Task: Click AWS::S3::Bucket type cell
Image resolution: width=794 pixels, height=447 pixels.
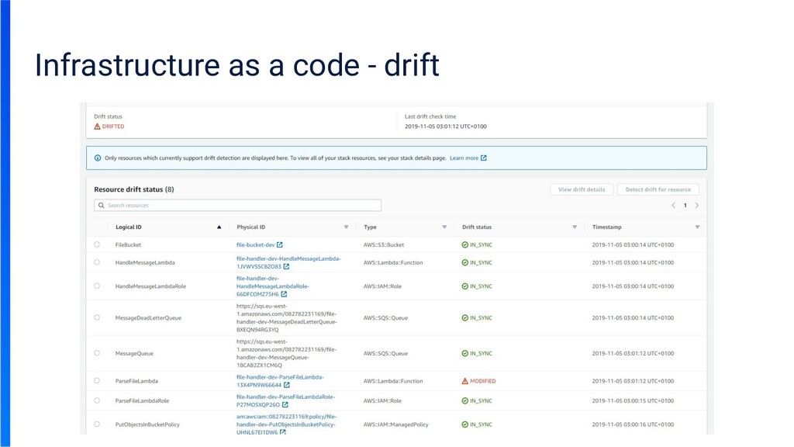Action: coord(384,244)
